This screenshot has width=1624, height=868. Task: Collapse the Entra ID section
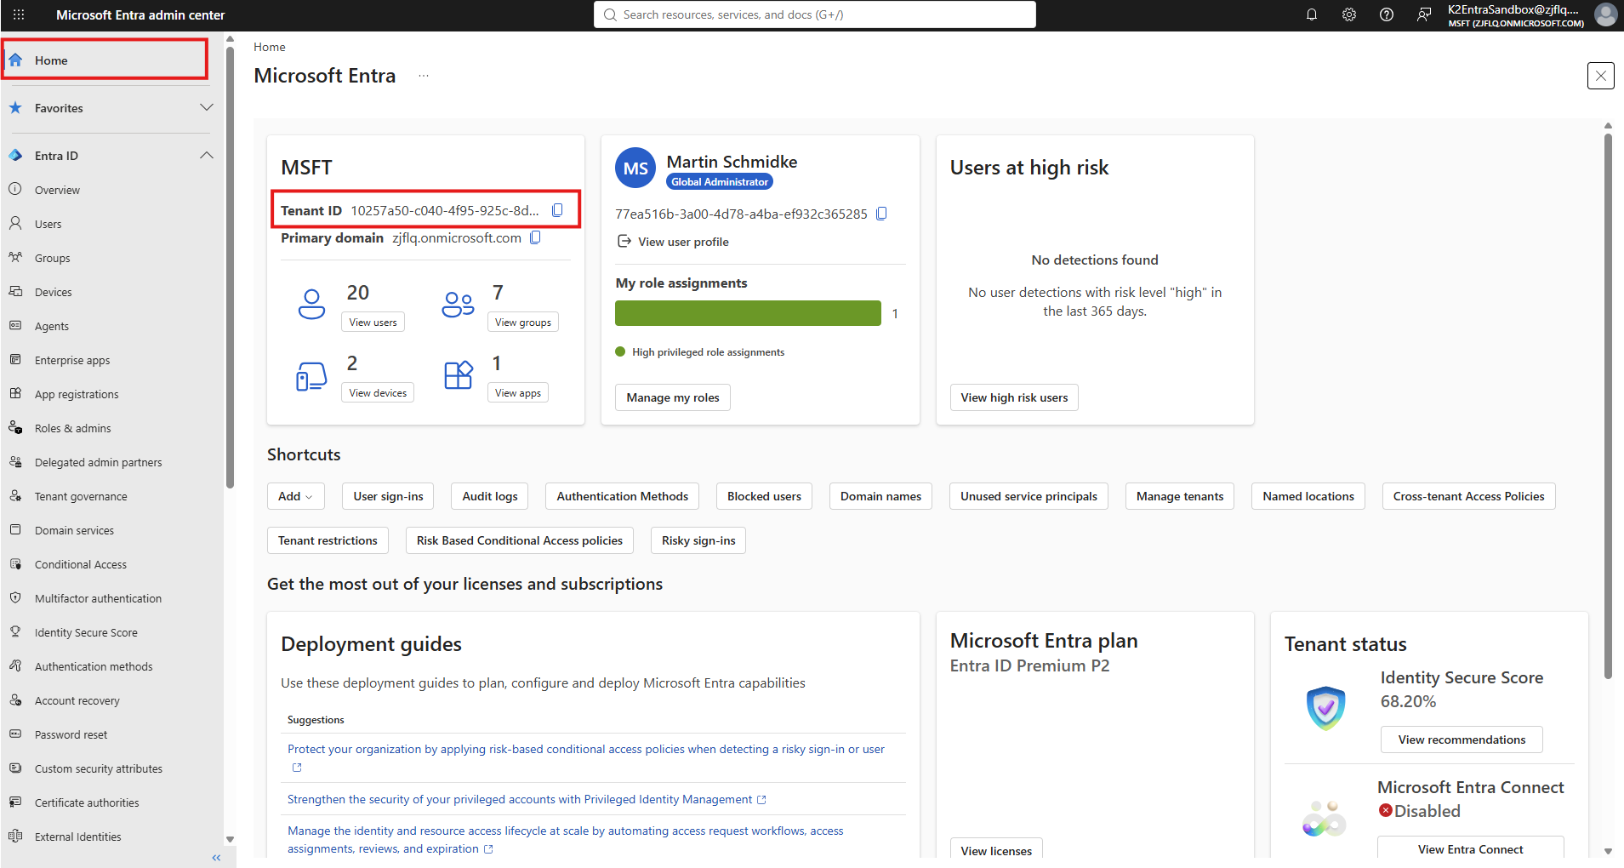click(206, 155)
